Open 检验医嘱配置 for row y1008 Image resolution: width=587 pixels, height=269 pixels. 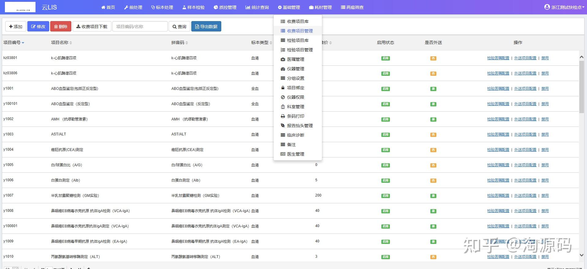tap(498, 211)
